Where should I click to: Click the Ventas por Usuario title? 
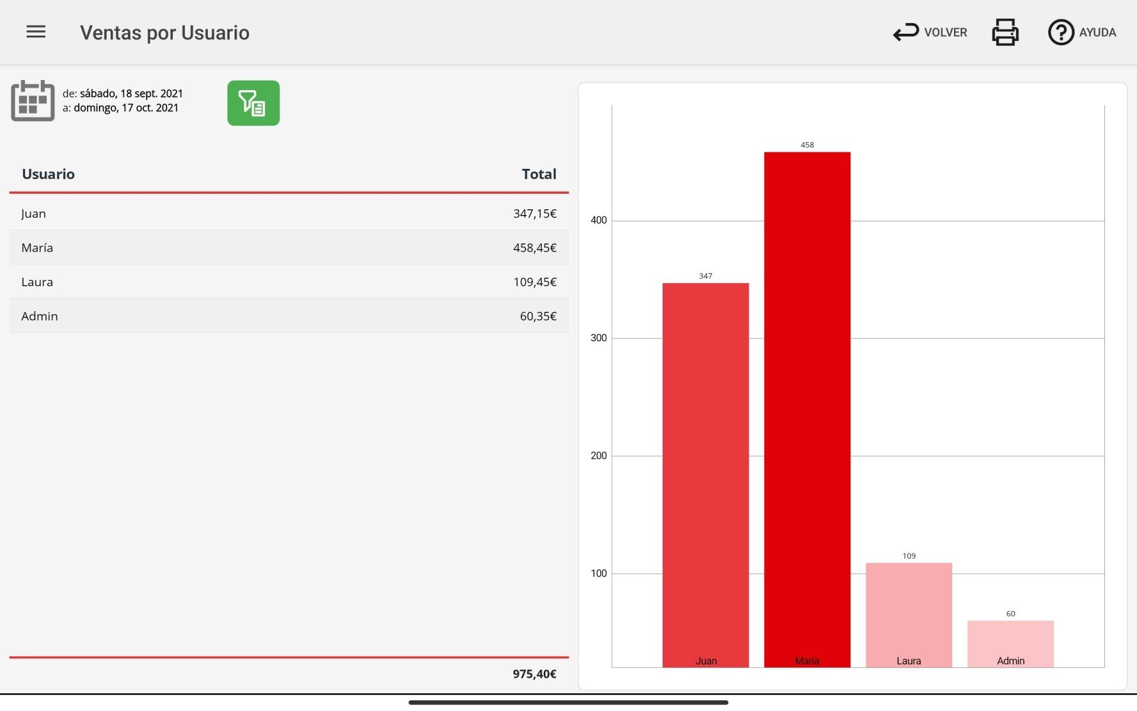coord(165,33)
